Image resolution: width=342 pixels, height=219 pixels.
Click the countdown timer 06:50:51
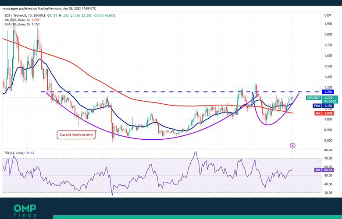[x=331, y=102]
